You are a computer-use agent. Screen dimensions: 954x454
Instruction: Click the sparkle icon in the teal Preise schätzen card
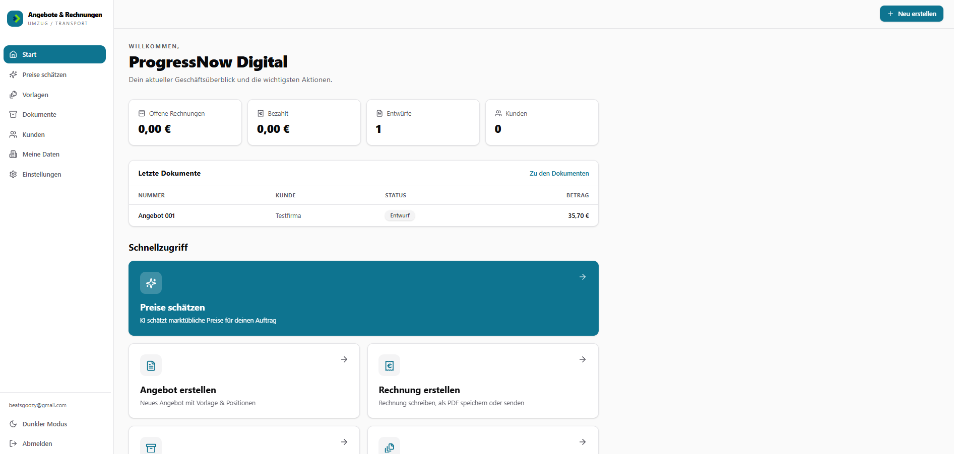pyautogui.click(x=151, y=283)
